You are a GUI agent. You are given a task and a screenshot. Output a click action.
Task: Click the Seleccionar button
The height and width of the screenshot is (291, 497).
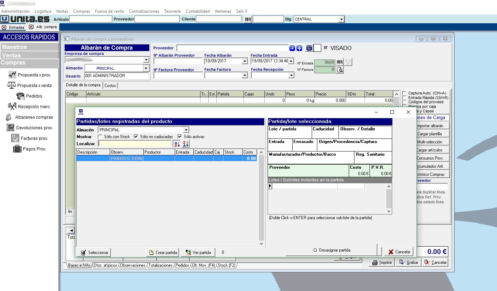pos(94,252)
